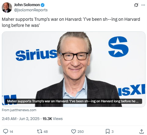
Task: Open the @jsolomonReports handle link
Action: tap(31, 10)
